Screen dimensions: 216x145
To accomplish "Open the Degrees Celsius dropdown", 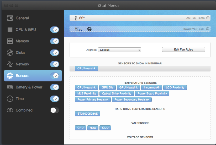I will click(x=119, y=50).
